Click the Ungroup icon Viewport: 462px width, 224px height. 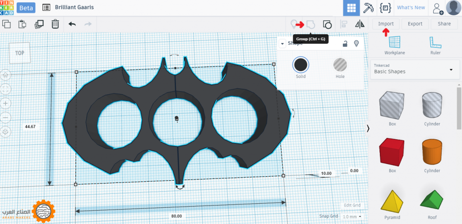[327, 24]
